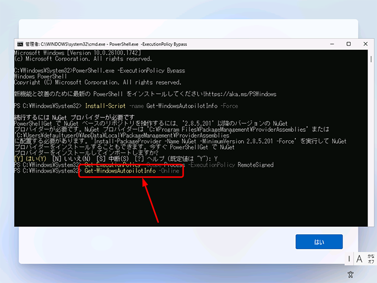Click the IME cursor bar indicator

[x=349, y=259]
